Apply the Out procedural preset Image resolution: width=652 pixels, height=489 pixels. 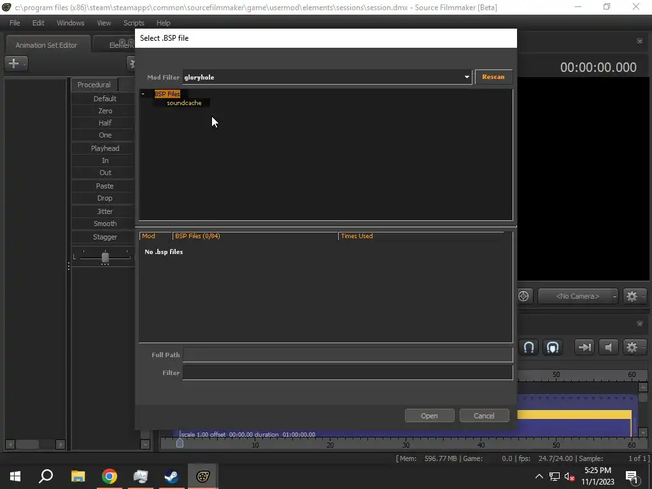pyautogui.click(x=104, y=172)
